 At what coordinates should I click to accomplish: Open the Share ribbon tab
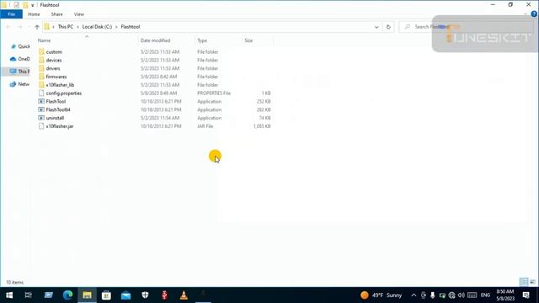[57, 14]
